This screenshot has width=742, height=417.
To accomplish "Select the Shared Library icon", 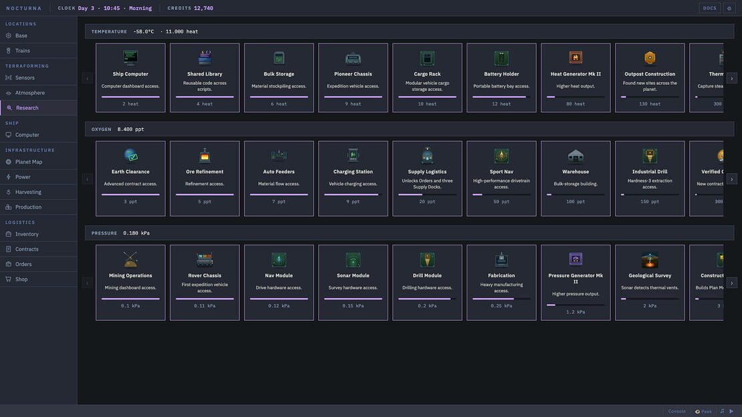I will pyautogui.click(x=205, y=57).
